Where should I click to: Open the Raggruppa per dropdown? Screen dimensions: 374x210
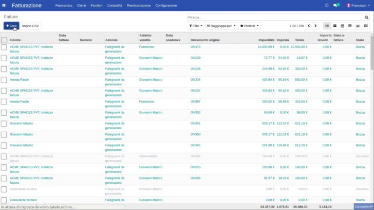(x=221, y=26)
